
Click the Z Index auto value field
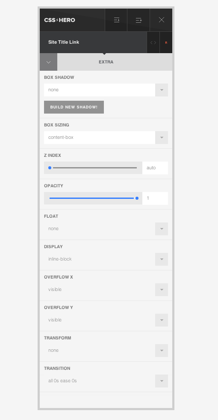155,168
